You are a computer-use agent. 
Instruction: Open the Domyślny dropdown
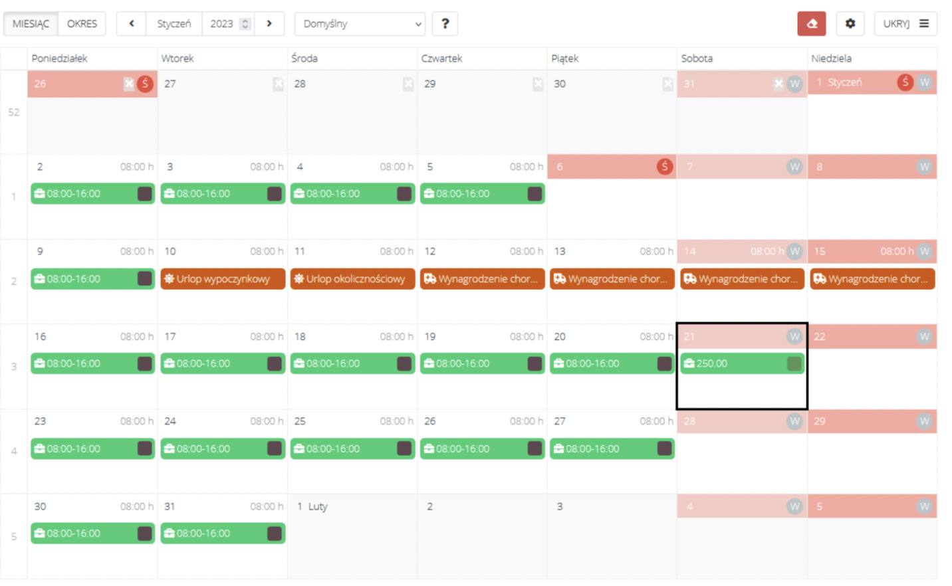point(360,24)
